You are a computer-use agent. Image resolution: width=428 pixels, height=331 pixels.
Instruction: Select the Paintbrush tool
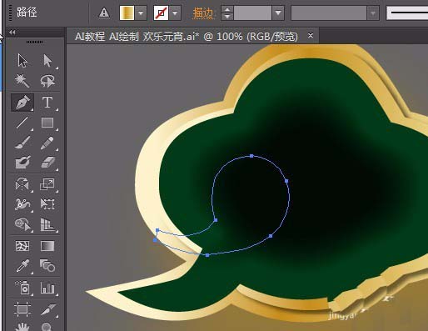click(x=22, y=143)
